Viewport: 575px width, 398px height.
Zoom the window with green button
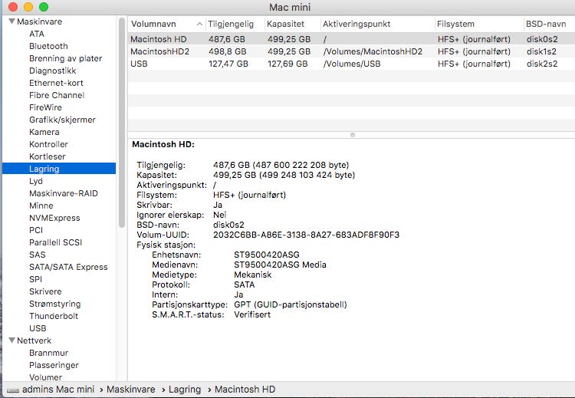point(44,7)
